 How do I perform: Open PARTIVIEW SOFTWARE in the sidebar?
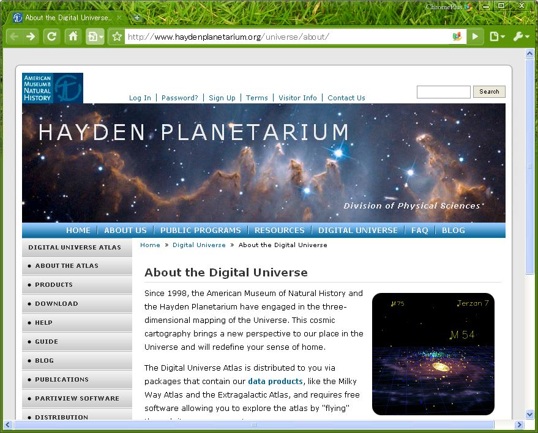(x=77, y=398)
